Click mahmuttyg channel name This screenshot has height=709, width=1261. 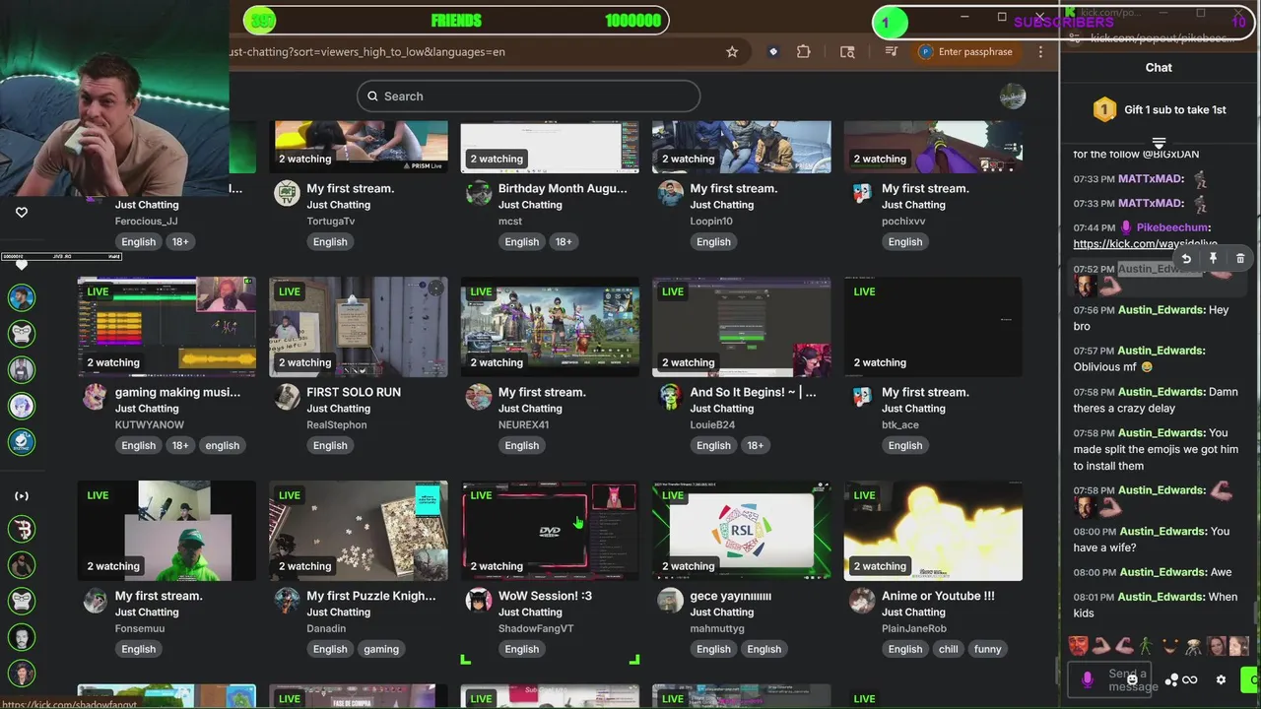(x=717, y=628)
